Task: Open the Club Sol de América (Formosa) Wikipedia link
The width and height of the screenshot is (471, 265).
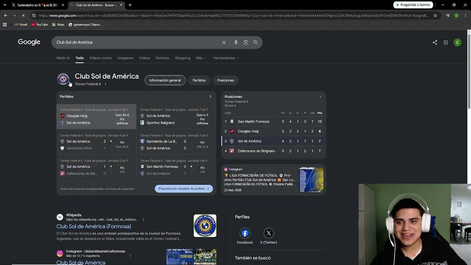Action: 93,226
